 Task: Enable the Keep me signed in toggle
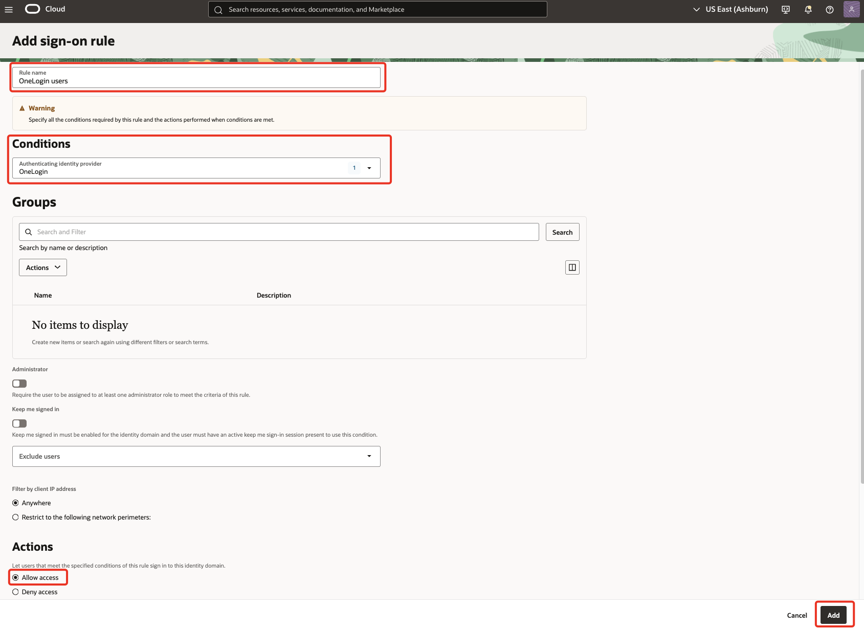[19, 423]
